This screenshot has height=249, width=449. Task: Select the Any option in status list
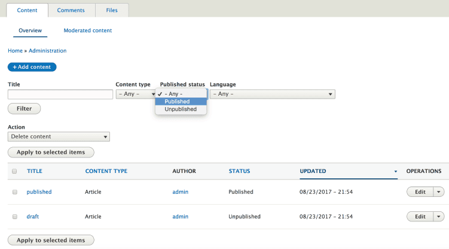(x=181, y=94)
